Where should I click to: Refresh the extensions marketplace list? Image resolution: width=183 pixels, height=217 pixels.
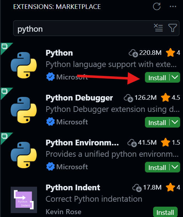tap(157, 6)
